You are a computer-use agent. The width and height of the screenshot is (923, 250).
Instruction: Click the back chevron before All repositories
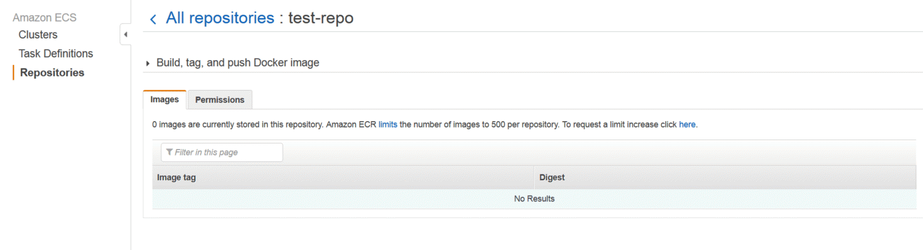point(153,20)
